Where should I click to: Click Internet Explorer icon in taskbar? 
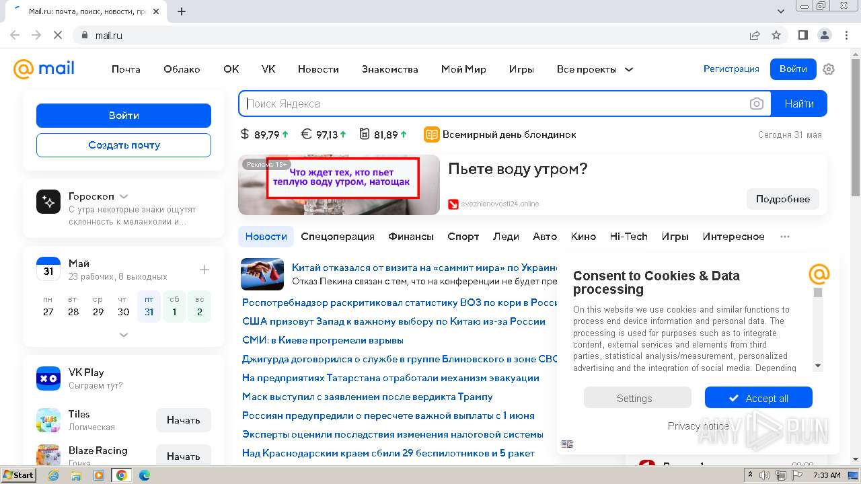(53, 475)
